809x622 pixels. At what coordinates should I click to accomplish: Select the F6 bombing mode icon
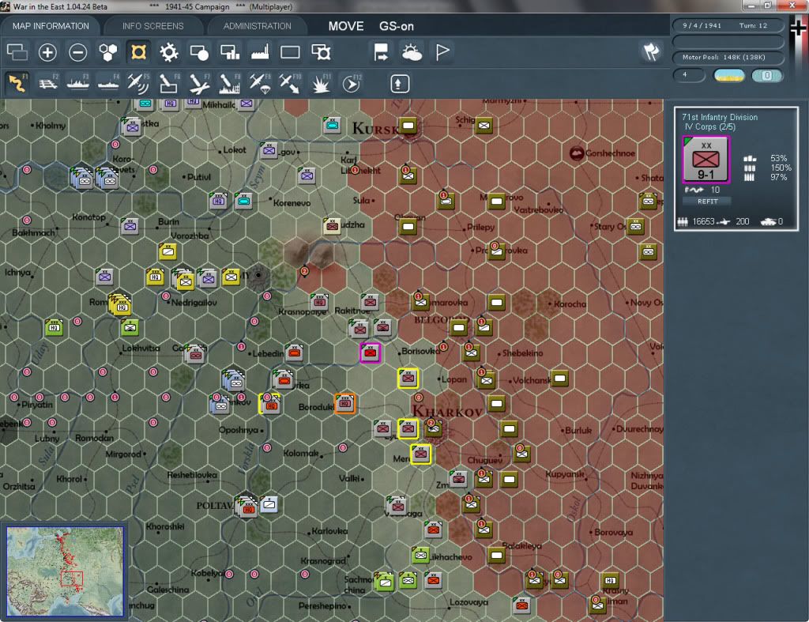pos(169,83)
